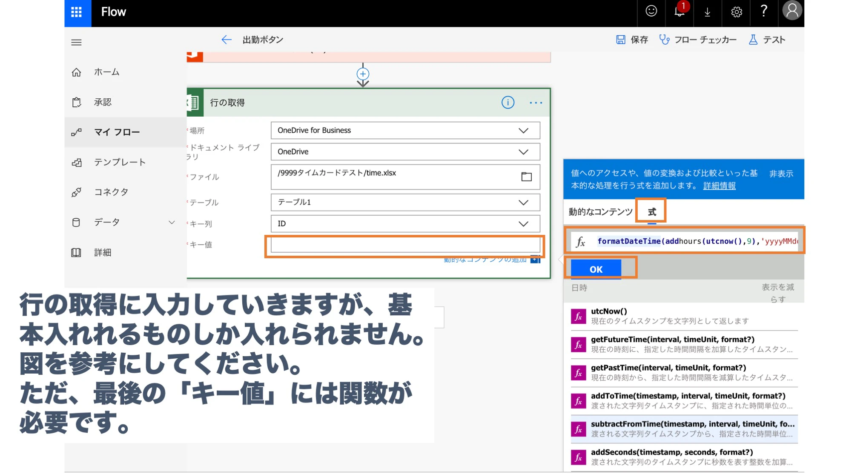Open the settings gear
The height and width of the screenshot is (474, 843).
tap(736, 12)
